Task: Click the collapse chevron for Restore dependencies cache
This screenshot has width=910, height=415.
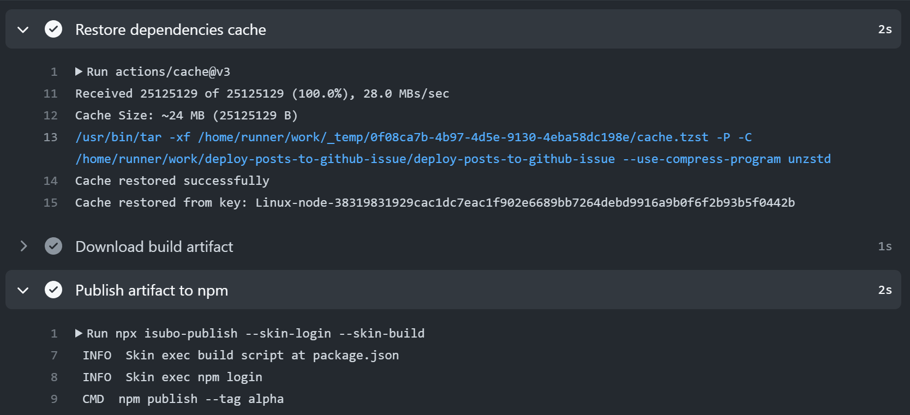Action: (x=23, y=29)
